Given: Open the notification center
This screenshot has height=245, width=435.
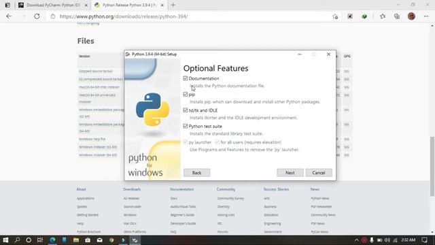Looking at the screenshot, I should (x=424, y=240).
